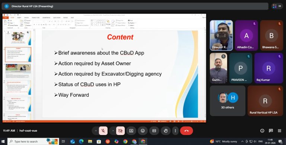Open Outlook from the taskbar
This screenshot has width=286, height=145.
point(72,141)
